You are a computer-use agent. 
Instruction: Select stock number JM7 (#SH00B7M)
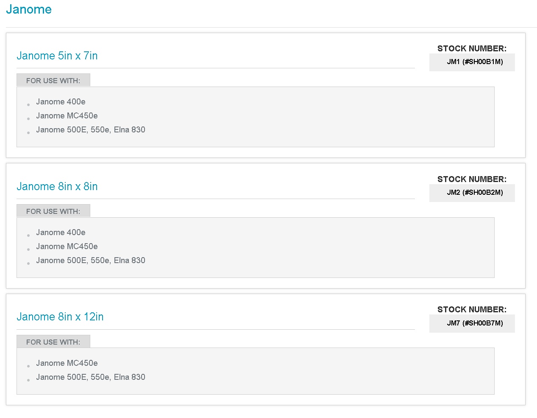point(475,323)
